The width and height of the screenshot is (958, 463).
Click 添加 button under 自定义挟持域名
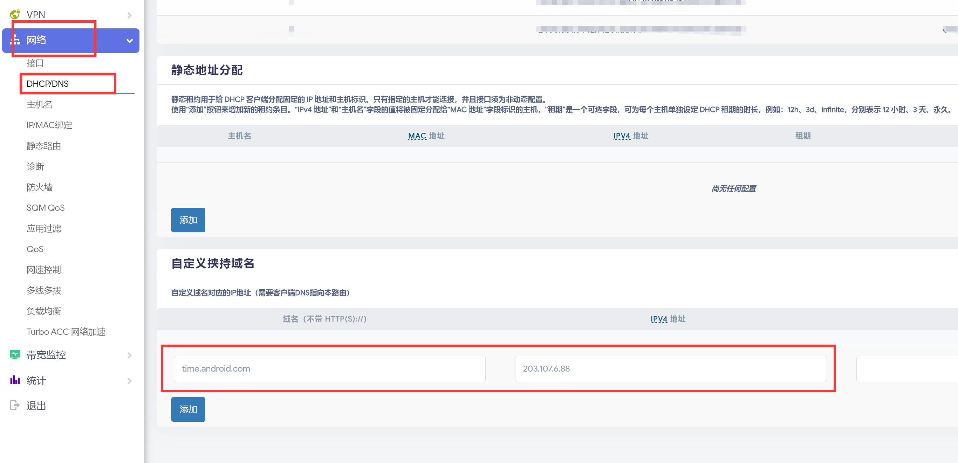(x=188, y=409)
